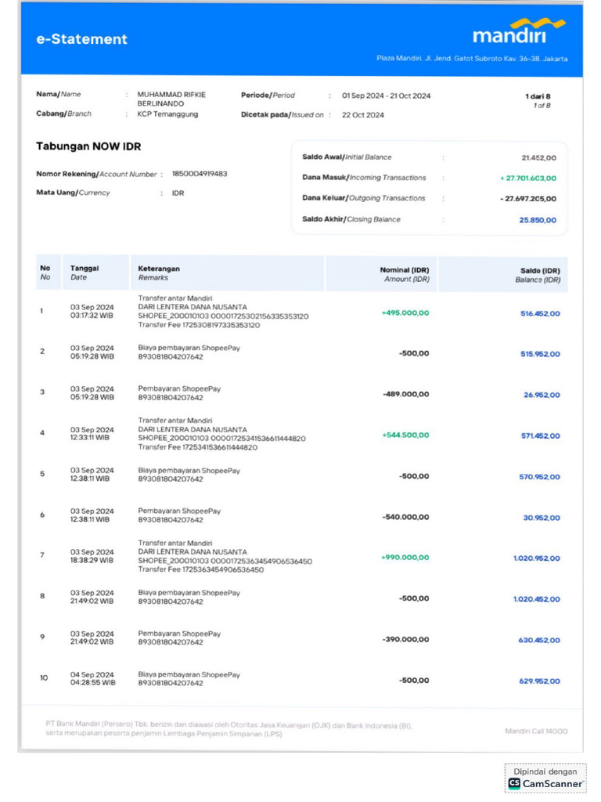Select amount -489.000,00 in row 3
The image size is (601, 802).
(406, 395)
